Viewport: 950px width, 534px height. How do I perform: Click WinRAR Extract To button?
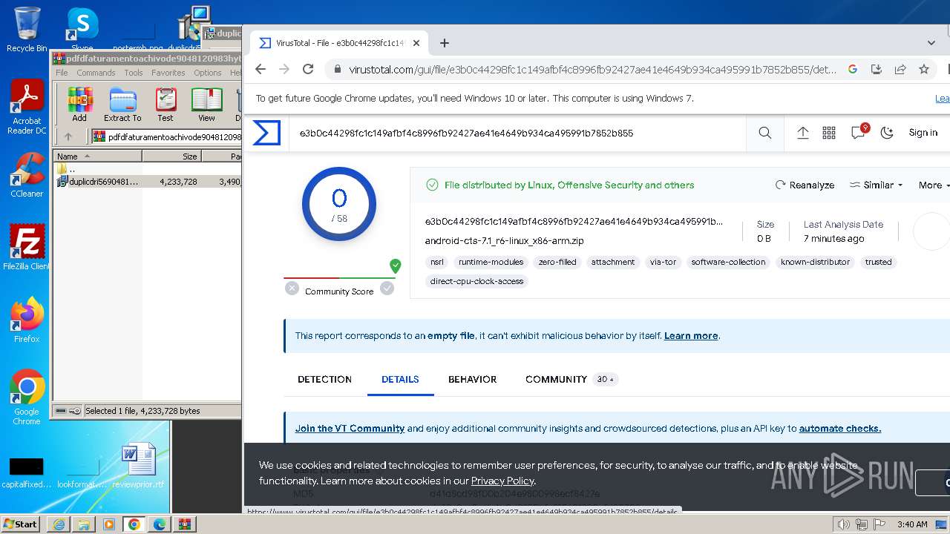click(x=122, y=105)
